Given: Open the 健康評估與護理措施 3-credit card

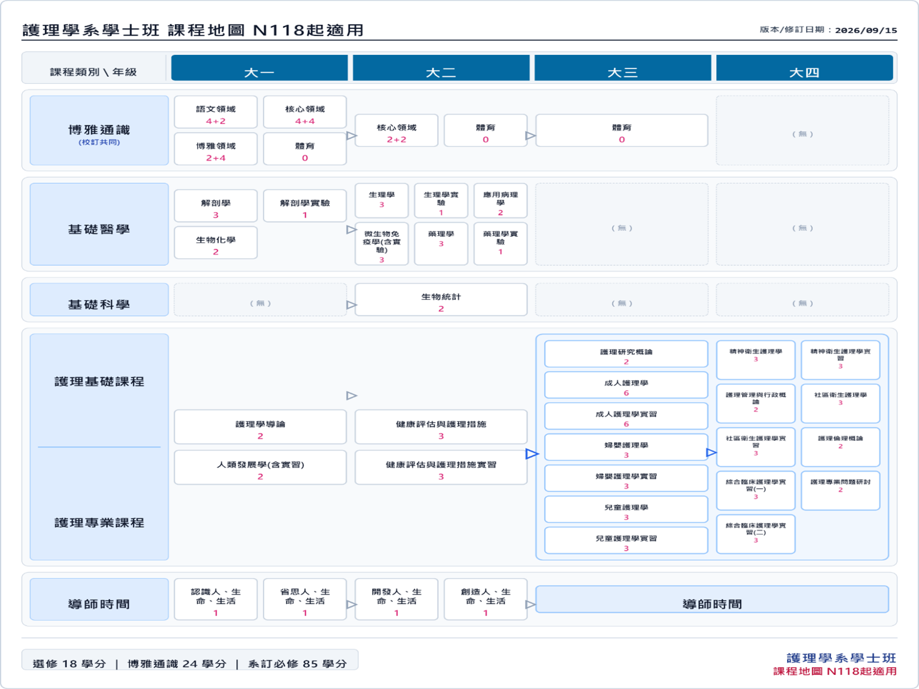Looking at the screenshot, I should tap(441, 427).
